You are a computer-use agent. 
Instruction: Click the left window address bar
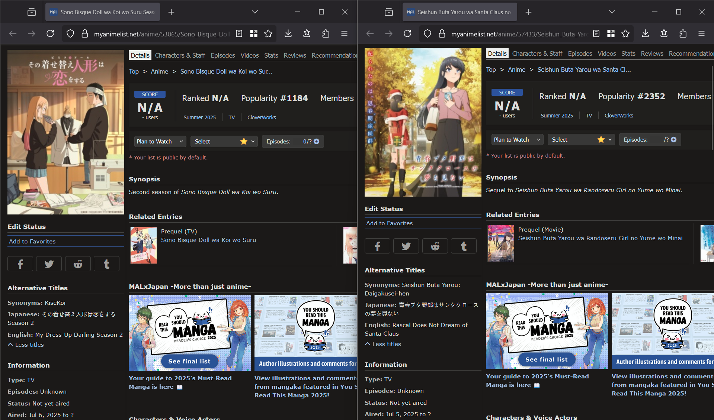click(x=162, y=34)
